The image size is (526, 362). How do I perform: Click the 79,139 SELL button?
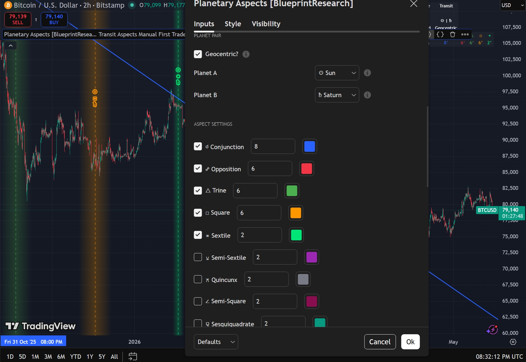click(18, 19)
